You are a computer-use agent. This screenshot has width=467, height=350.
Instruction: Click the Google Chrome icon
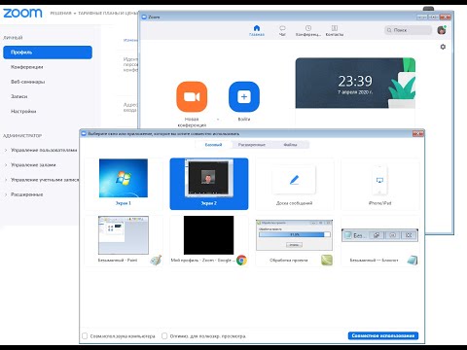point(241,260)
